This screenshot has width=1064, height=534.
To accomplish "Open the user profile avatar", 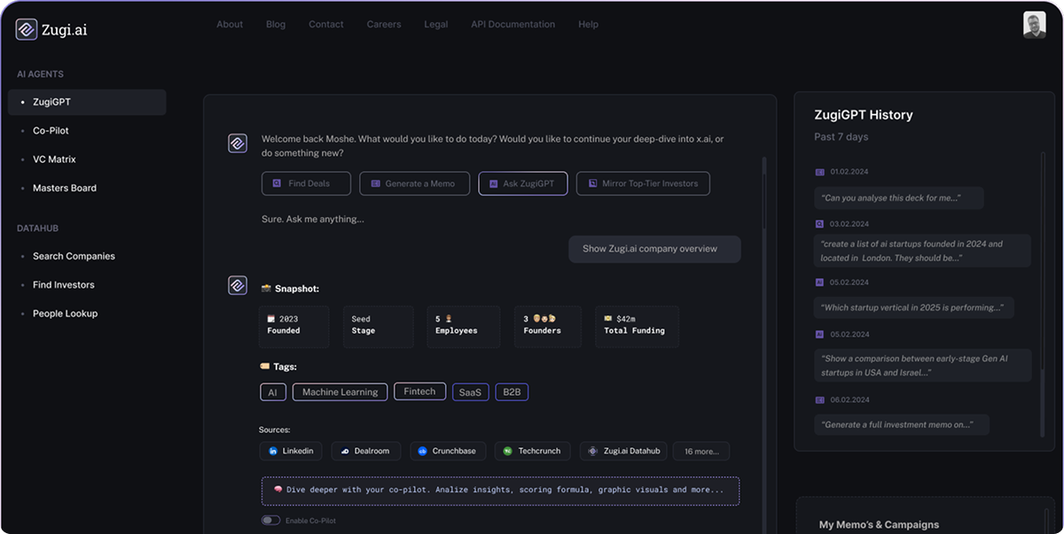I will coord(1035,25).
